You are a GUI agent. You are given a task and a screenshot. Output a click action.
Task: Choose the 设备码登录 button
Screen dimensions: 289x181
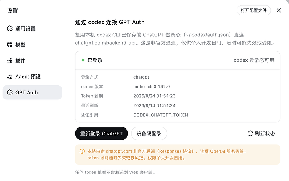[x=149, y=133]
